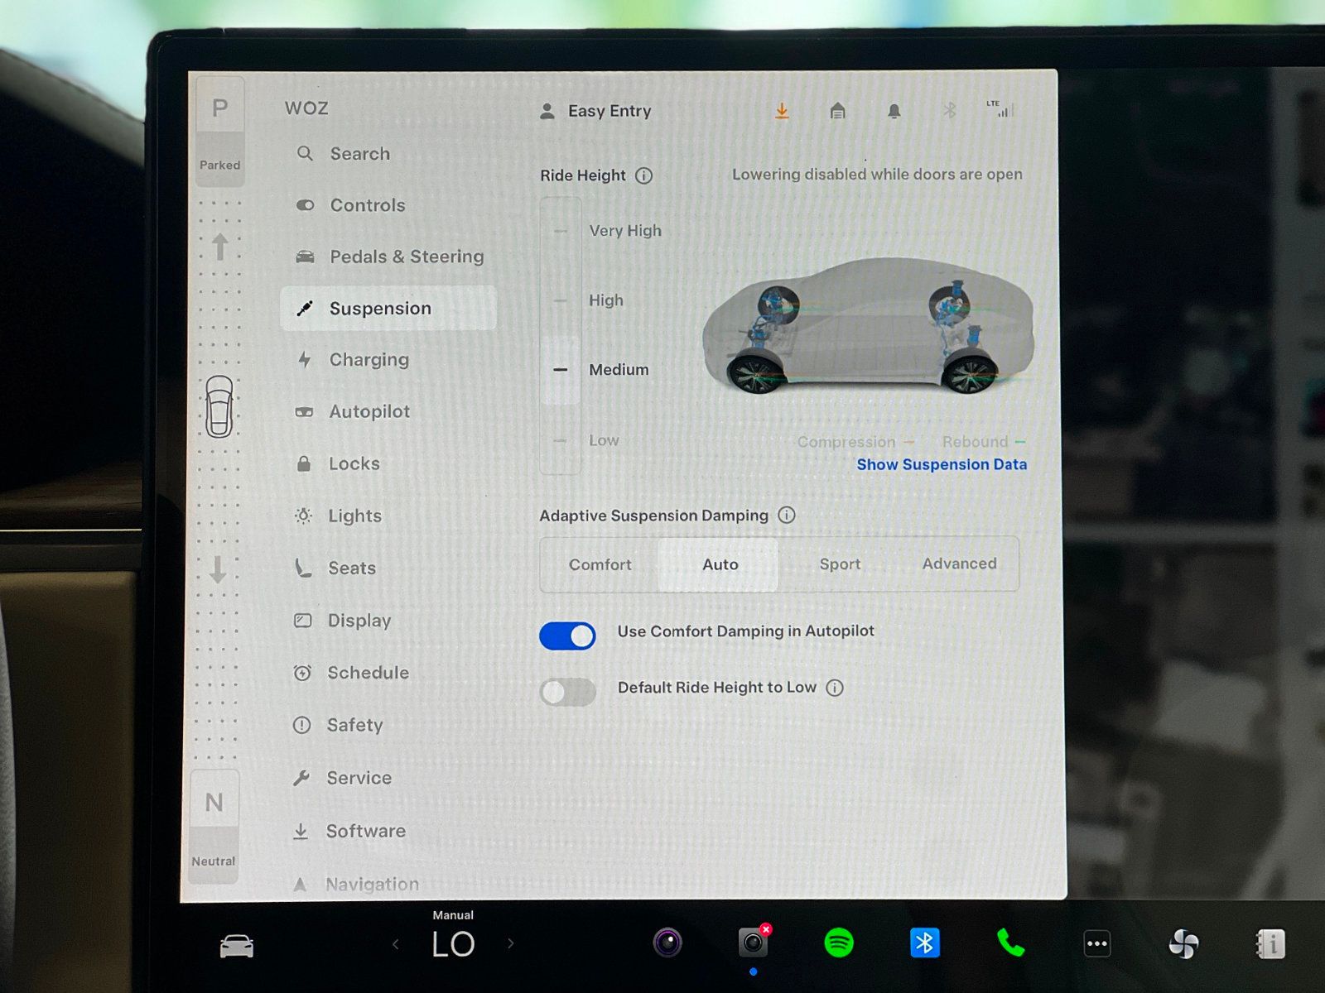
Task: Go to Autopilot settings
Action: tap(369, 412)
